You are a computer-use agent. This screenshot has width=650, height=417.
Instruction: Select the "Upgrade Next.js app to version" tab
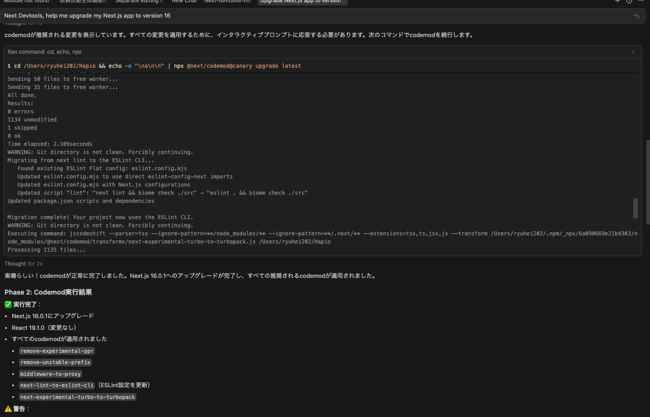pyautogui.click(x=302, y=2)
